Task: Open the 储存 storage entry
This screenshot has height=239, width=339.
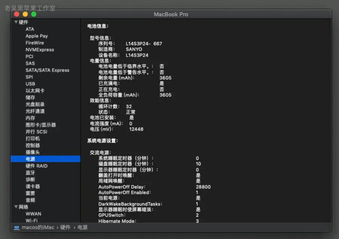Action: [x=30, y=98]
